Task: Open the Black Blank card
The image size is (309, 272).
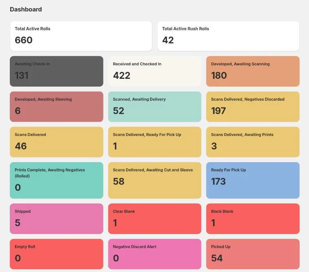Action: pos(253,218)
